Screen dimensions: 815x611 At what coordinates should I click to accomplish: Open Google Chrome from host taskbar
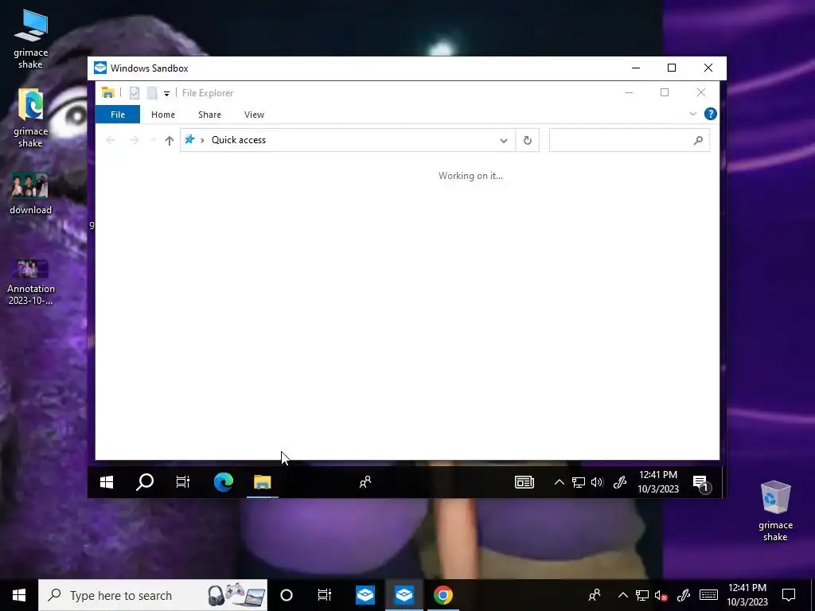pyautogui.click(x=443, y=595)
